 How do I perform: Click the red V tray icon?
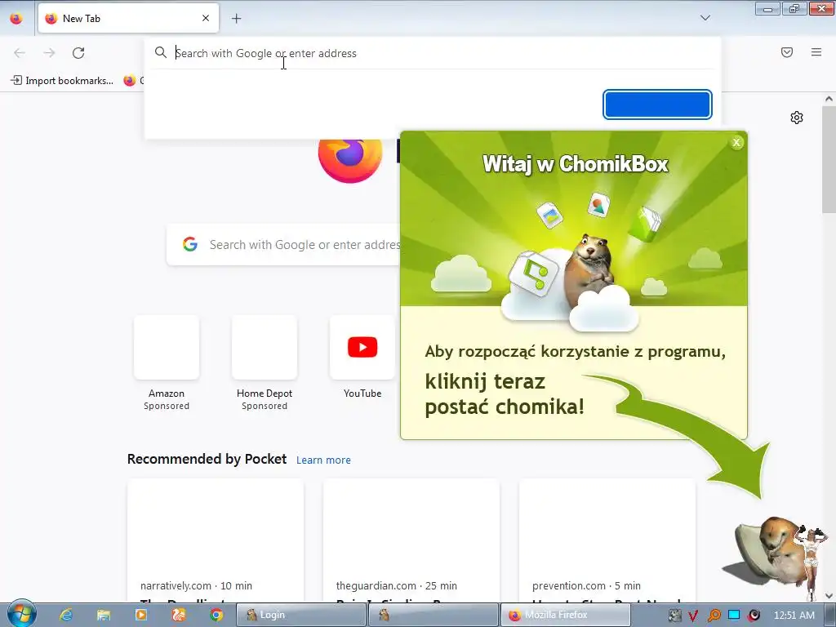click(693, 616)
